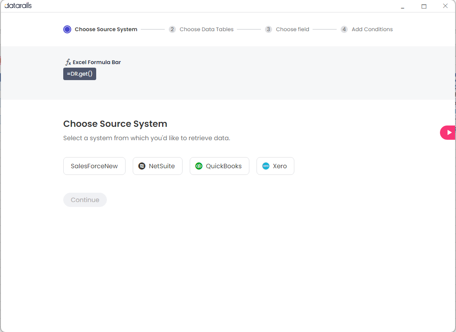This screenshot has height=332, width=456.
Task: Open the pink video play button
Action: [x=448, y=133]
